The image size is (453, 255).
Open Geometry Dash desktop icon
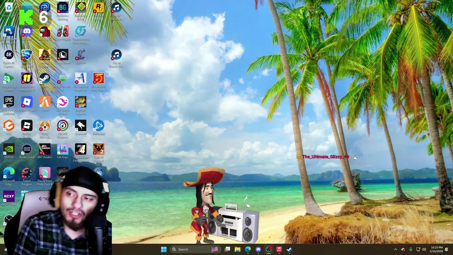click(81, 11)
